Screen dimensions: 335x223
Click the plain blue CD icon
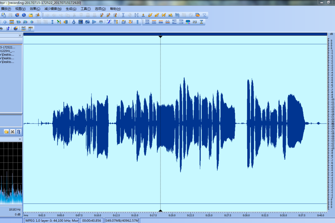[24, 15]
